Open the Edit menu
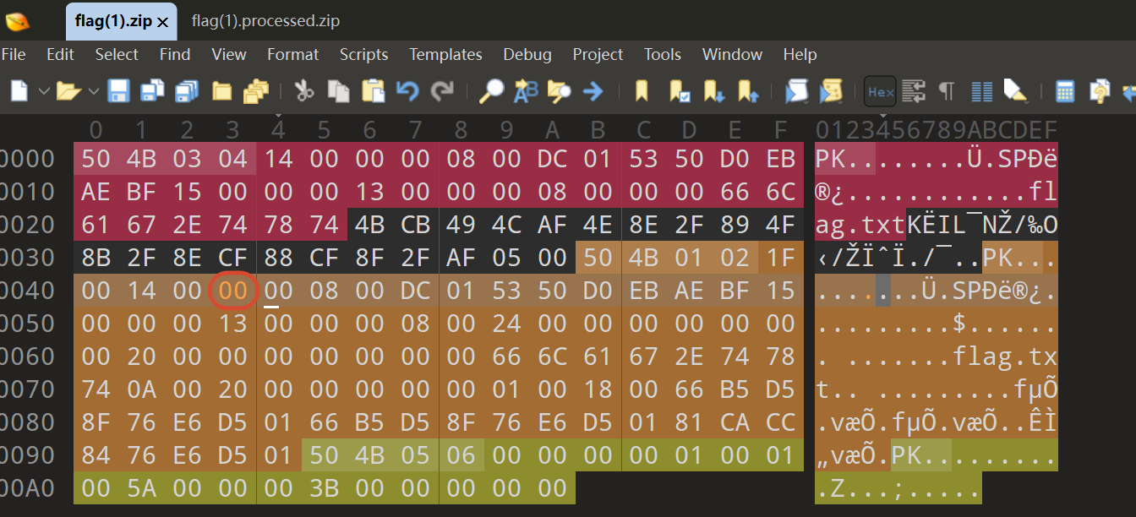Image resolution: width=1136 pixels, height=517 pixels. (60, 54)
